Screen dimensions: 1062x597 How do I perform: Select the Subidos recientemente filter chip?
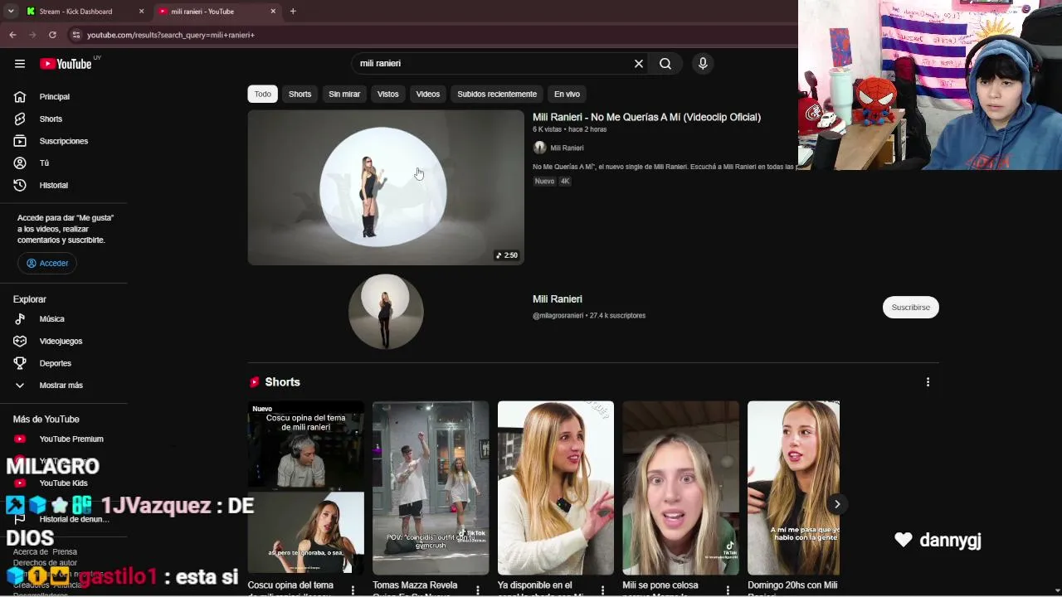tap(497, 94)
